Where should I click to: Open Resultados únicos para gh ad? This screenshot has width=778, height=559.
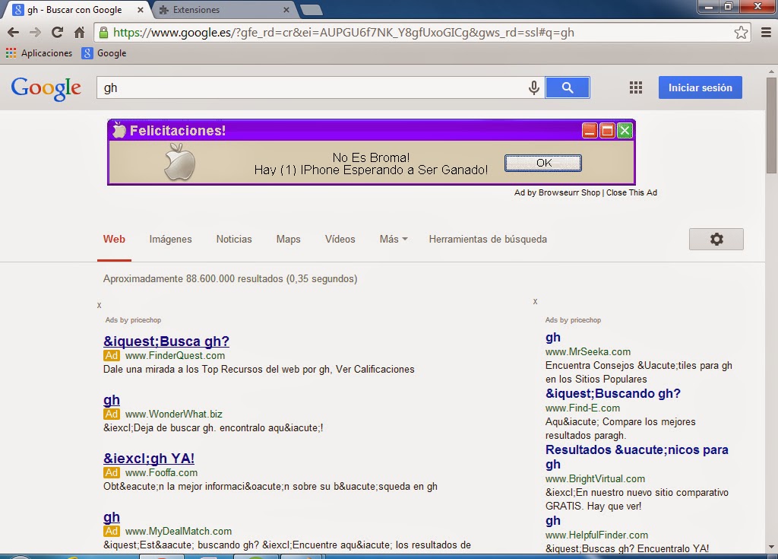(637, 456)
